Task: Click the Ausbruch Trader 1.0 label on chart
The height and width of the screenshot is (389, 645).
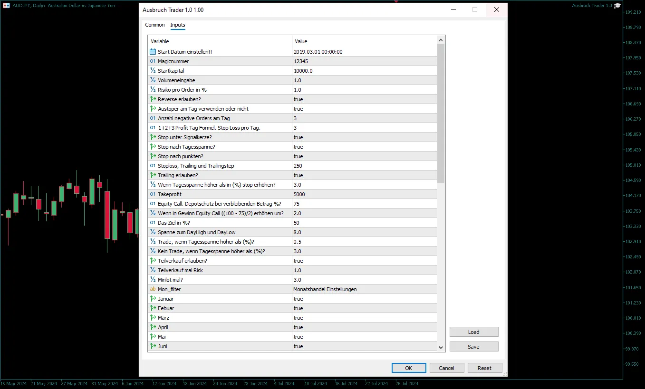Action: (x=592, y=5)
